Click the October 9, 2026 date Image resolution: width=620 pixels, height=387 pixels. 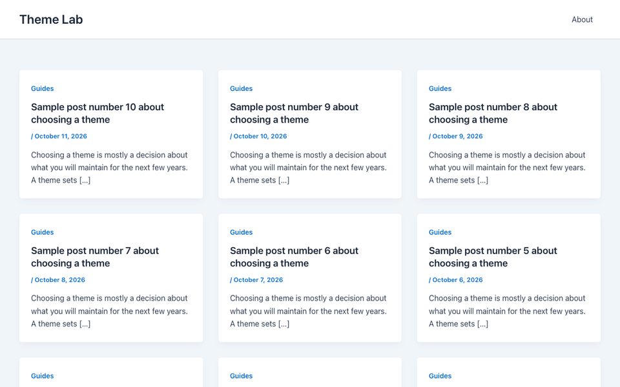click(x=457, y=136)
